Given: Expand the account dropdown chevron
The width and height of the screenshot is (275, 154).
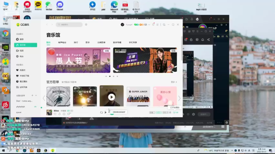Looking at the screenshot, I should pyautogui.click(x=149, y=25).
